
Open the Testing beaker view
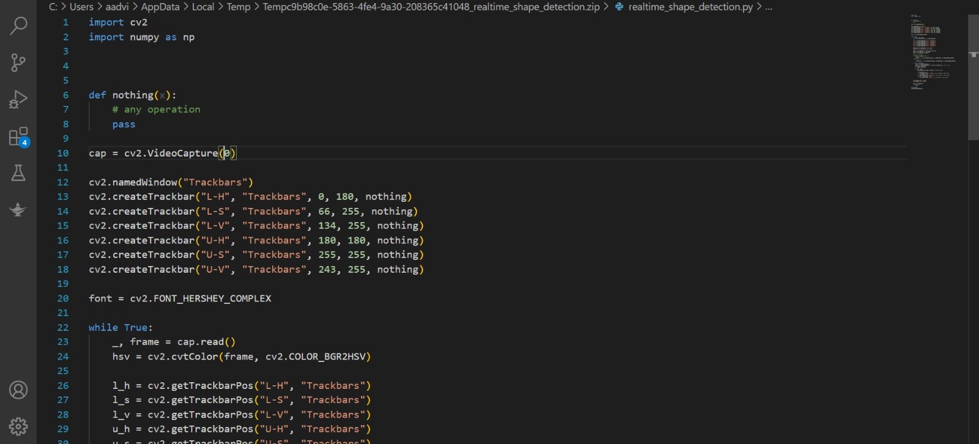tap(18, 173)
